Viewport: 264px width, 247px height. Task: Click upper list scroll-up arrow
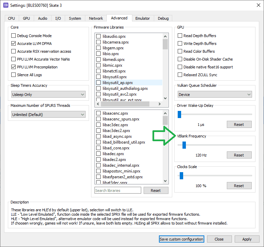[x=165, y=36]
